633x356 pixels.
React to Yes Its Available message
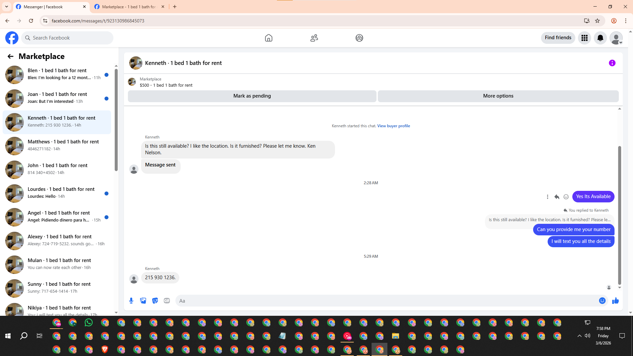[x=566, y=197]
